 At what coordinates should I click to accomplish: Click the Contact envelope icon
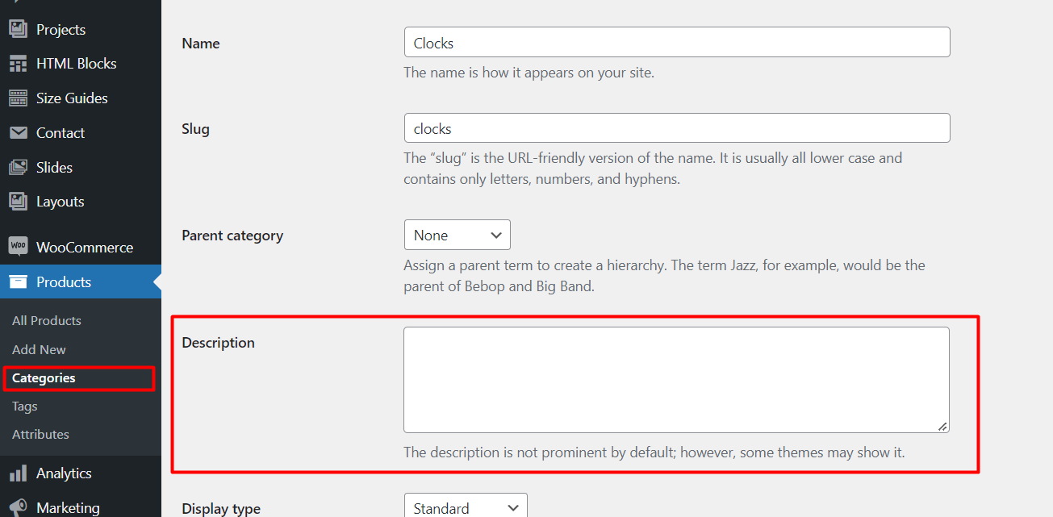[x=18, y=133]
